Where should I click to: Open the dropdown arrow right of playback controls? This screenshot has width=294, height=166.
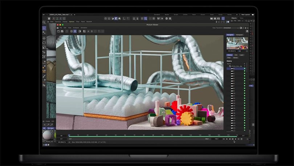click(247, 139)
